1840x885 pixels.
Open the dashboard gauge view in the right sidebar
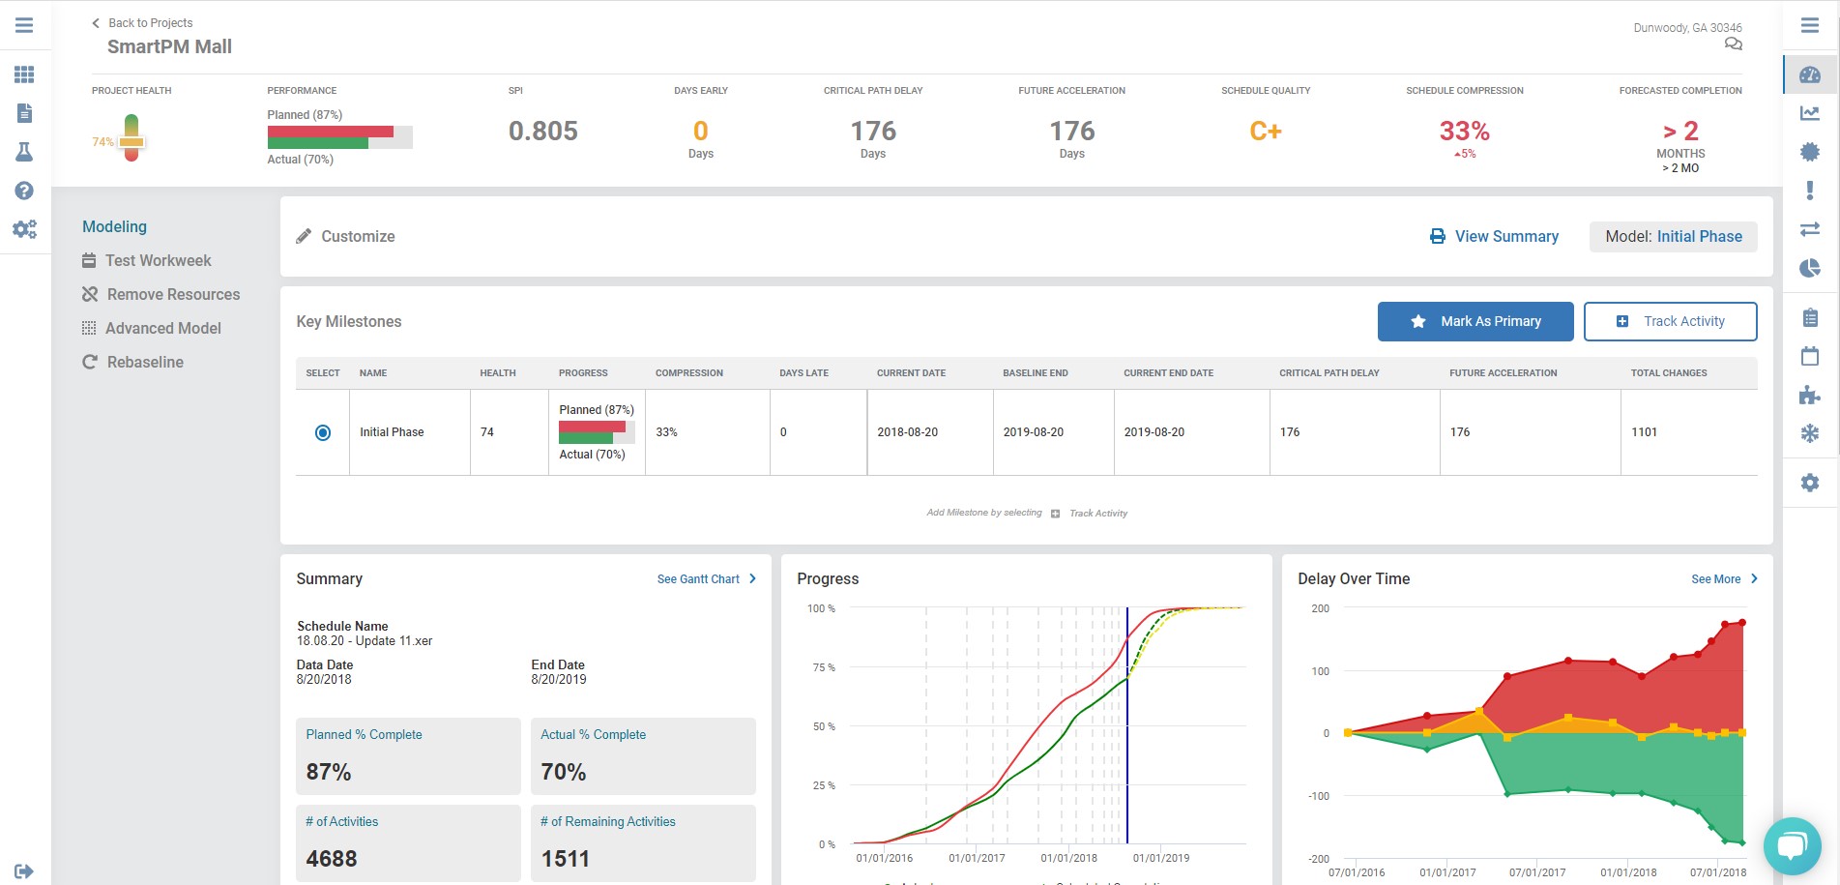[x=1809, y=75]
